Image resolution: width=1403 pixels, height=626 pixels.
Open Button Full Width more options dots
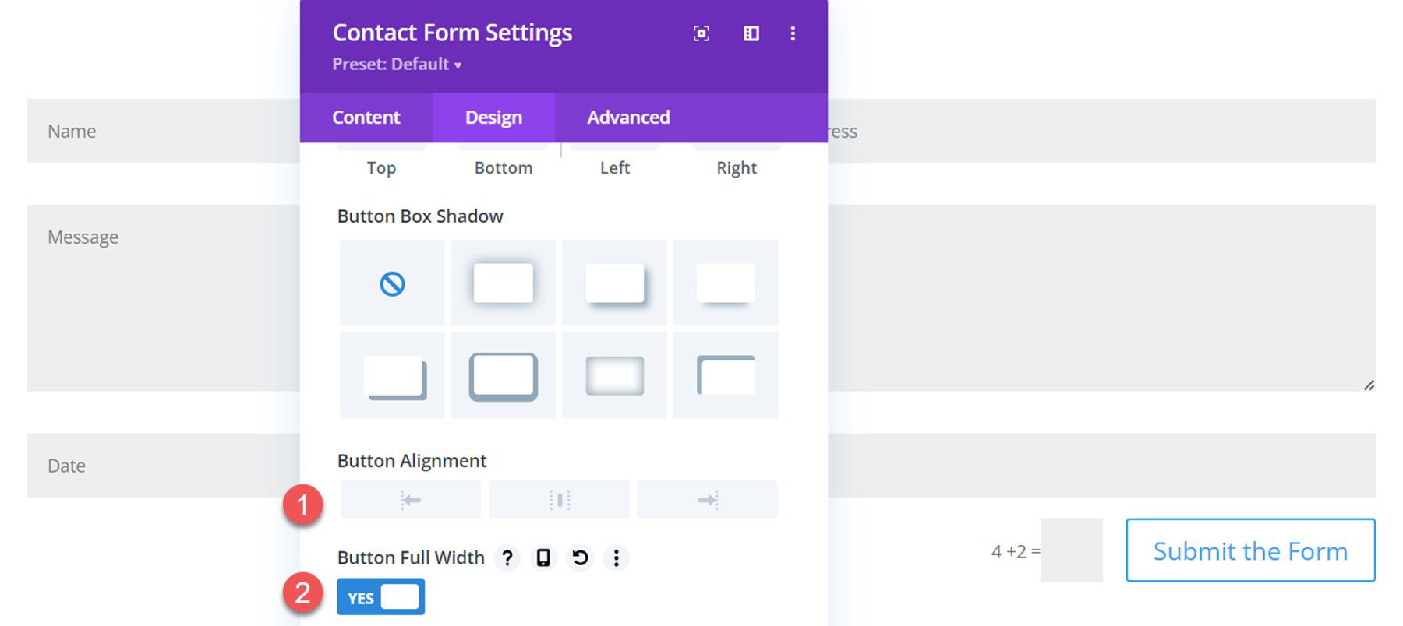pos(616,557)
